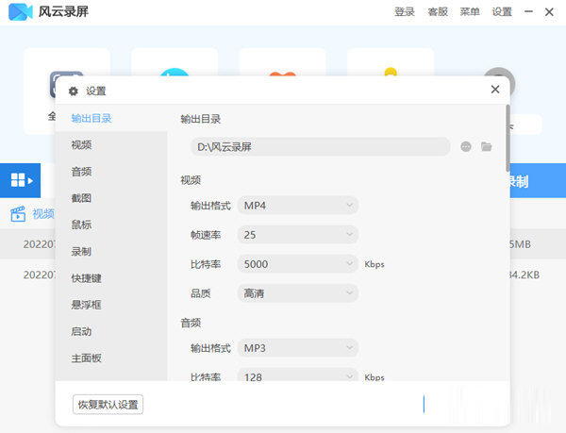Expand the audio 比特率 128 dropdown
Screen dimensions: 566x433
298,375
